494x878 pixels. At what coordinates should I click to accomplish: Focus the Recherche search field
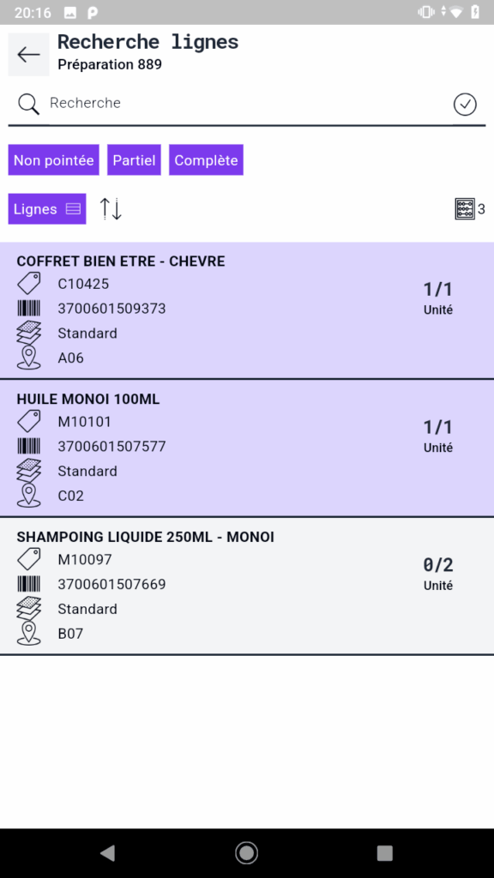(246, 103)
